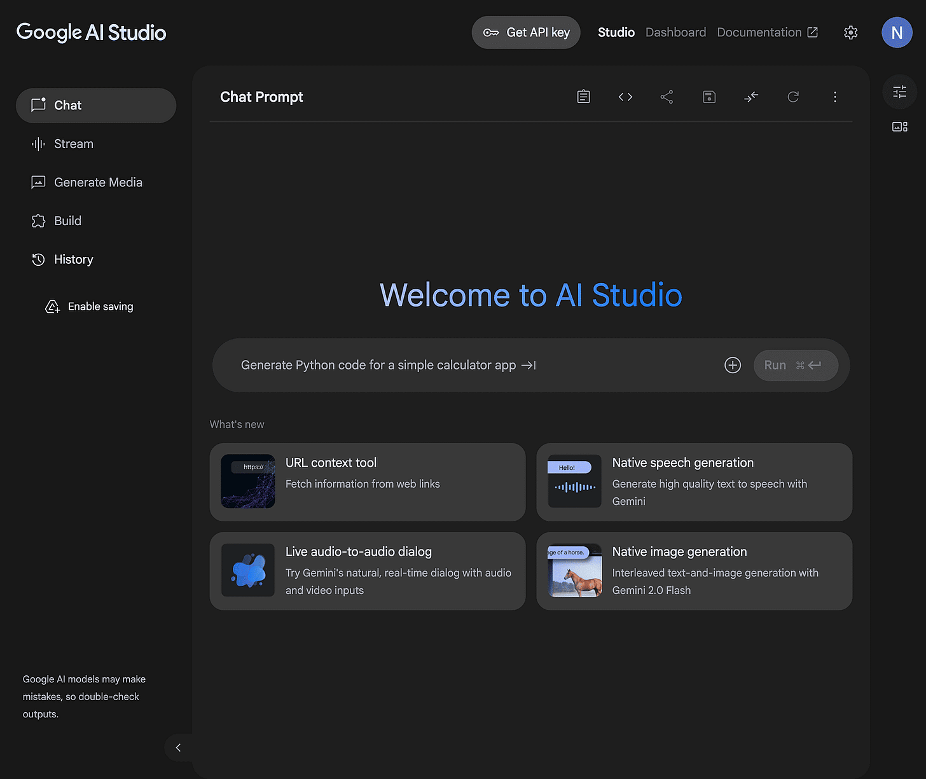This screenshot has width=926, height=779.
Task: Switch to the Studio tab
Action: 616,32
